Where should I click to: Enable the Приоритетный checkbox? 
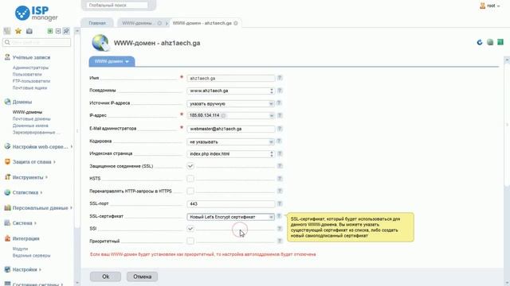pos(190,241)
